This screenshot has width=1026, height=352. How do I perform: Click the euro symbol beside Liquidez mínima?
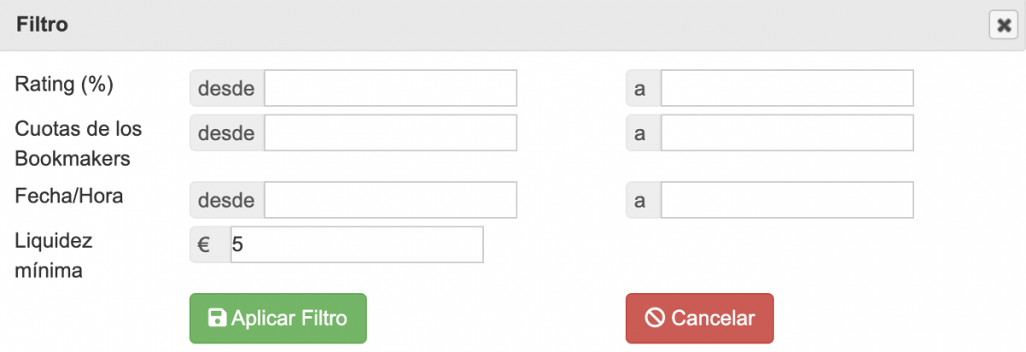point(205,244)
